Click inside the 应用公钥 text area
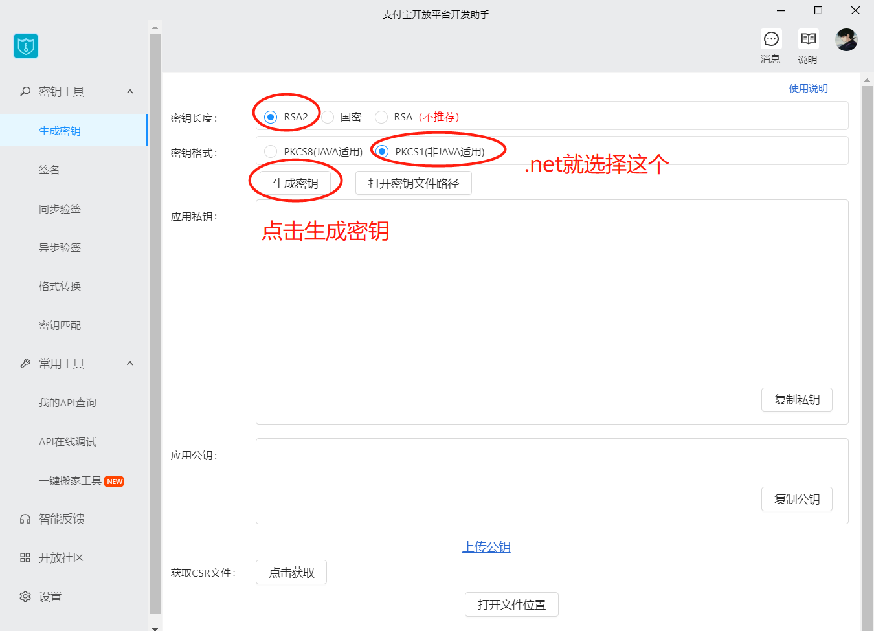This screenshot has height=631, width=874. tap(552, 481)
